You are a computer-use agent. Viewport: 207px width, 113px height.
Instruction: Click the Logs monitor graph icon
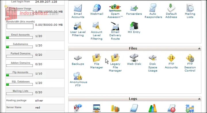pyautogui.click(x=97, y=108)
